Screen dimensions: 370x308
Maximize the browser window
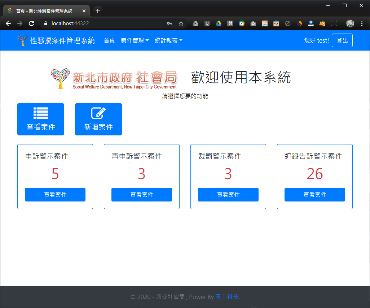[x=345, y=5]
